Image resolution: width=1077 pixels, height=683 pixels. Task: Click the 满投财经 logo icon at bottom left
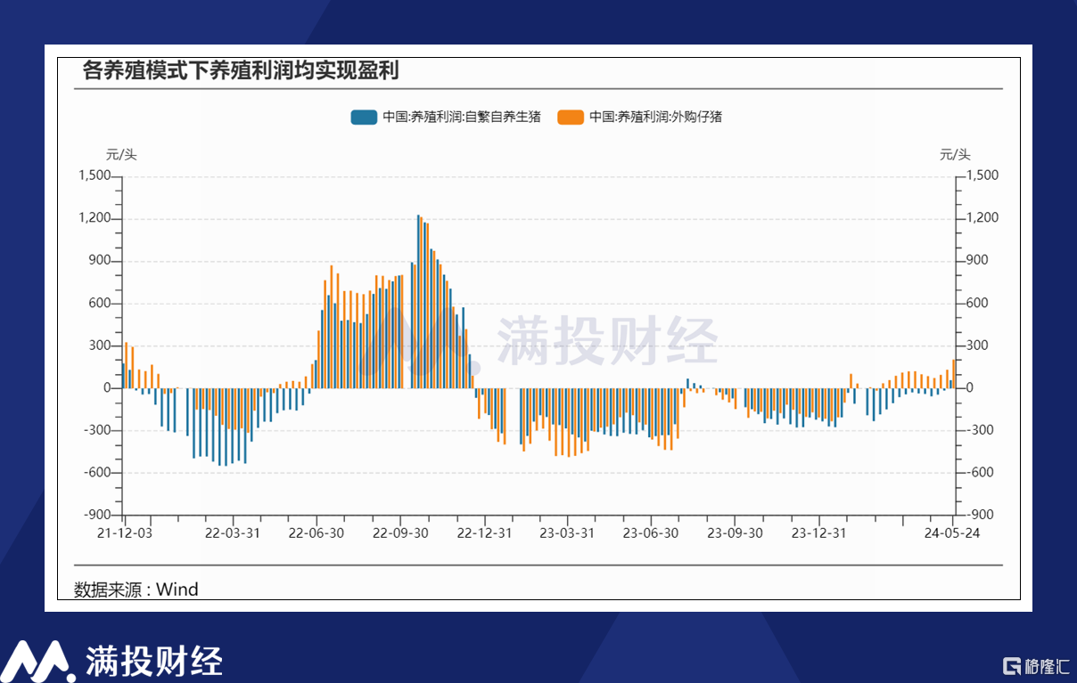pos(36,660)
